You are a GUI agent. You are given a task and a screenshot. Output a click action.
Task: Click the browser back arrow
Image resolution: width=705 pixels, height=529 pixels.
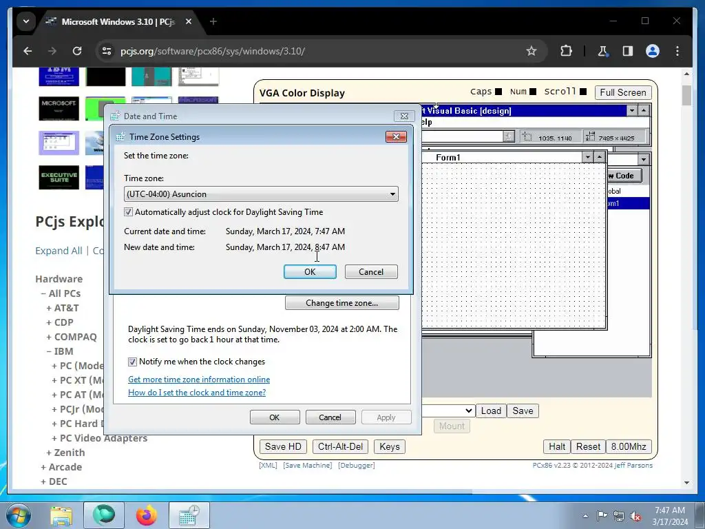(x=28, y=51)
